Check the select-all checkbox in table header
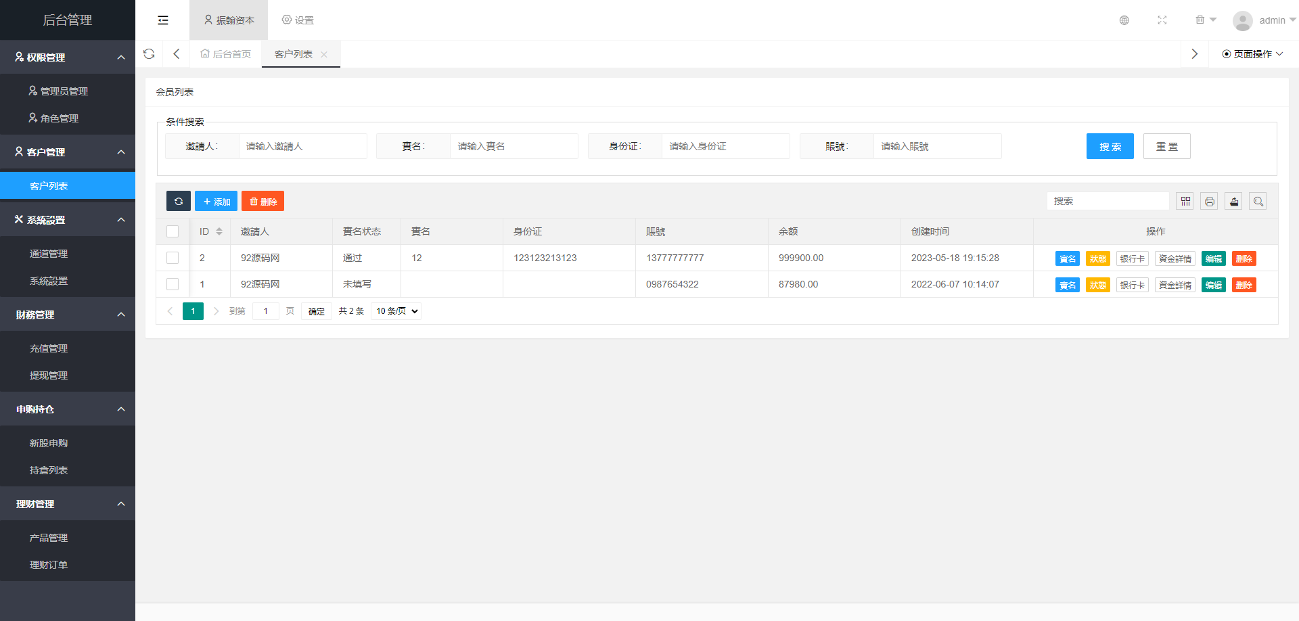Viewport: 1299px width, 621px height. (x=173, y=231)
